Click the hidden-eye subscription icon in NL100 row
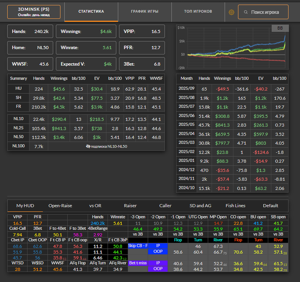The width and height of the screenshot is (300, 282). tap(89, 146)
